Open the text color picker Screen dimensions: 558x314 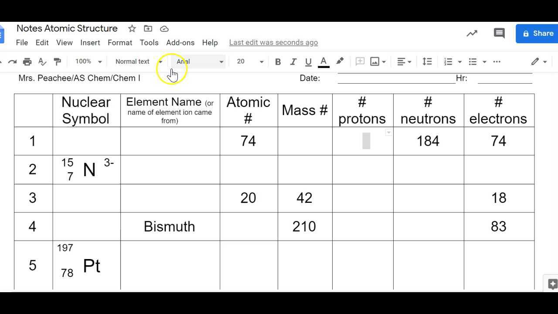coord(323,61)
